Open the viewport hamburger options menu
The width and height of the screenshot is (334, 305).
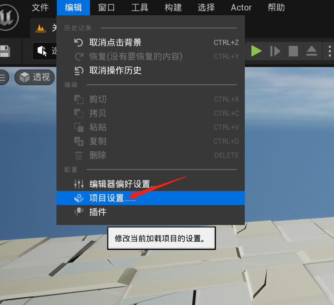click(x=3, y=77)
